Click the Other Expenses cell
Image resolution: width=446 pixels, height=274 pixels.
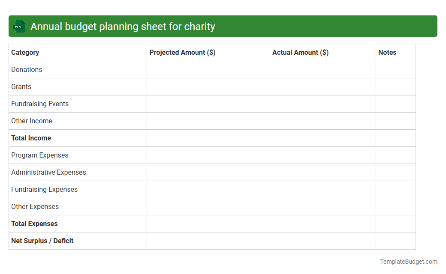(x=35, y=206)
